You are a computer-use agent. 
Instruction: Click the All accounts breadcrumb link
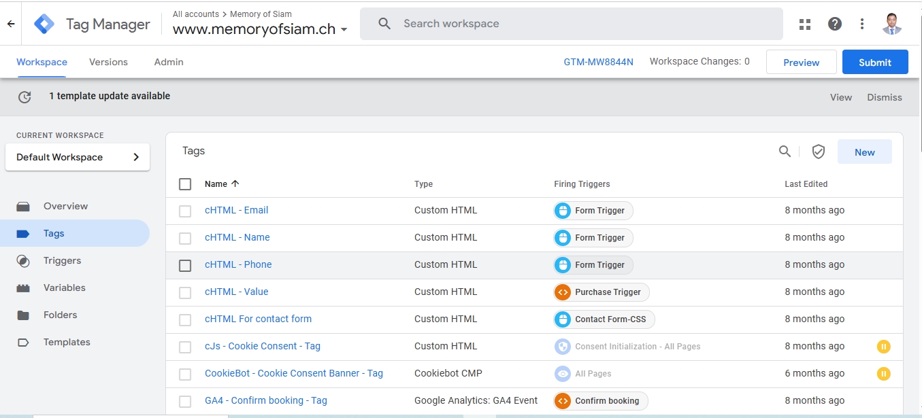(196, 14)
